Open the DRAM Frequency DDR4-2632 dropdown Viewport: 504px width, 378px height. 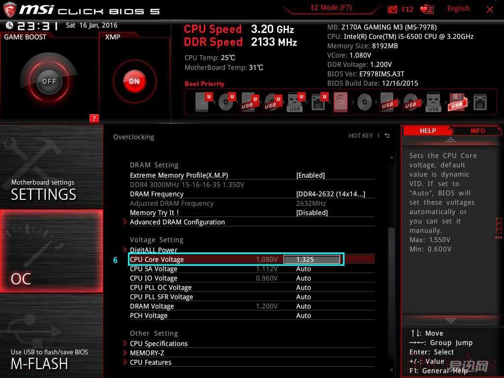(331, 194)
